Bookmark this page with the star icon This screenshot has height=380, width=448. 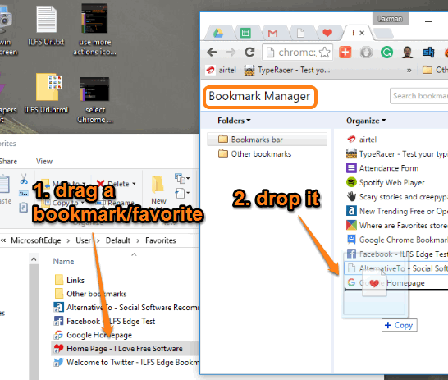tap(325, 53)
